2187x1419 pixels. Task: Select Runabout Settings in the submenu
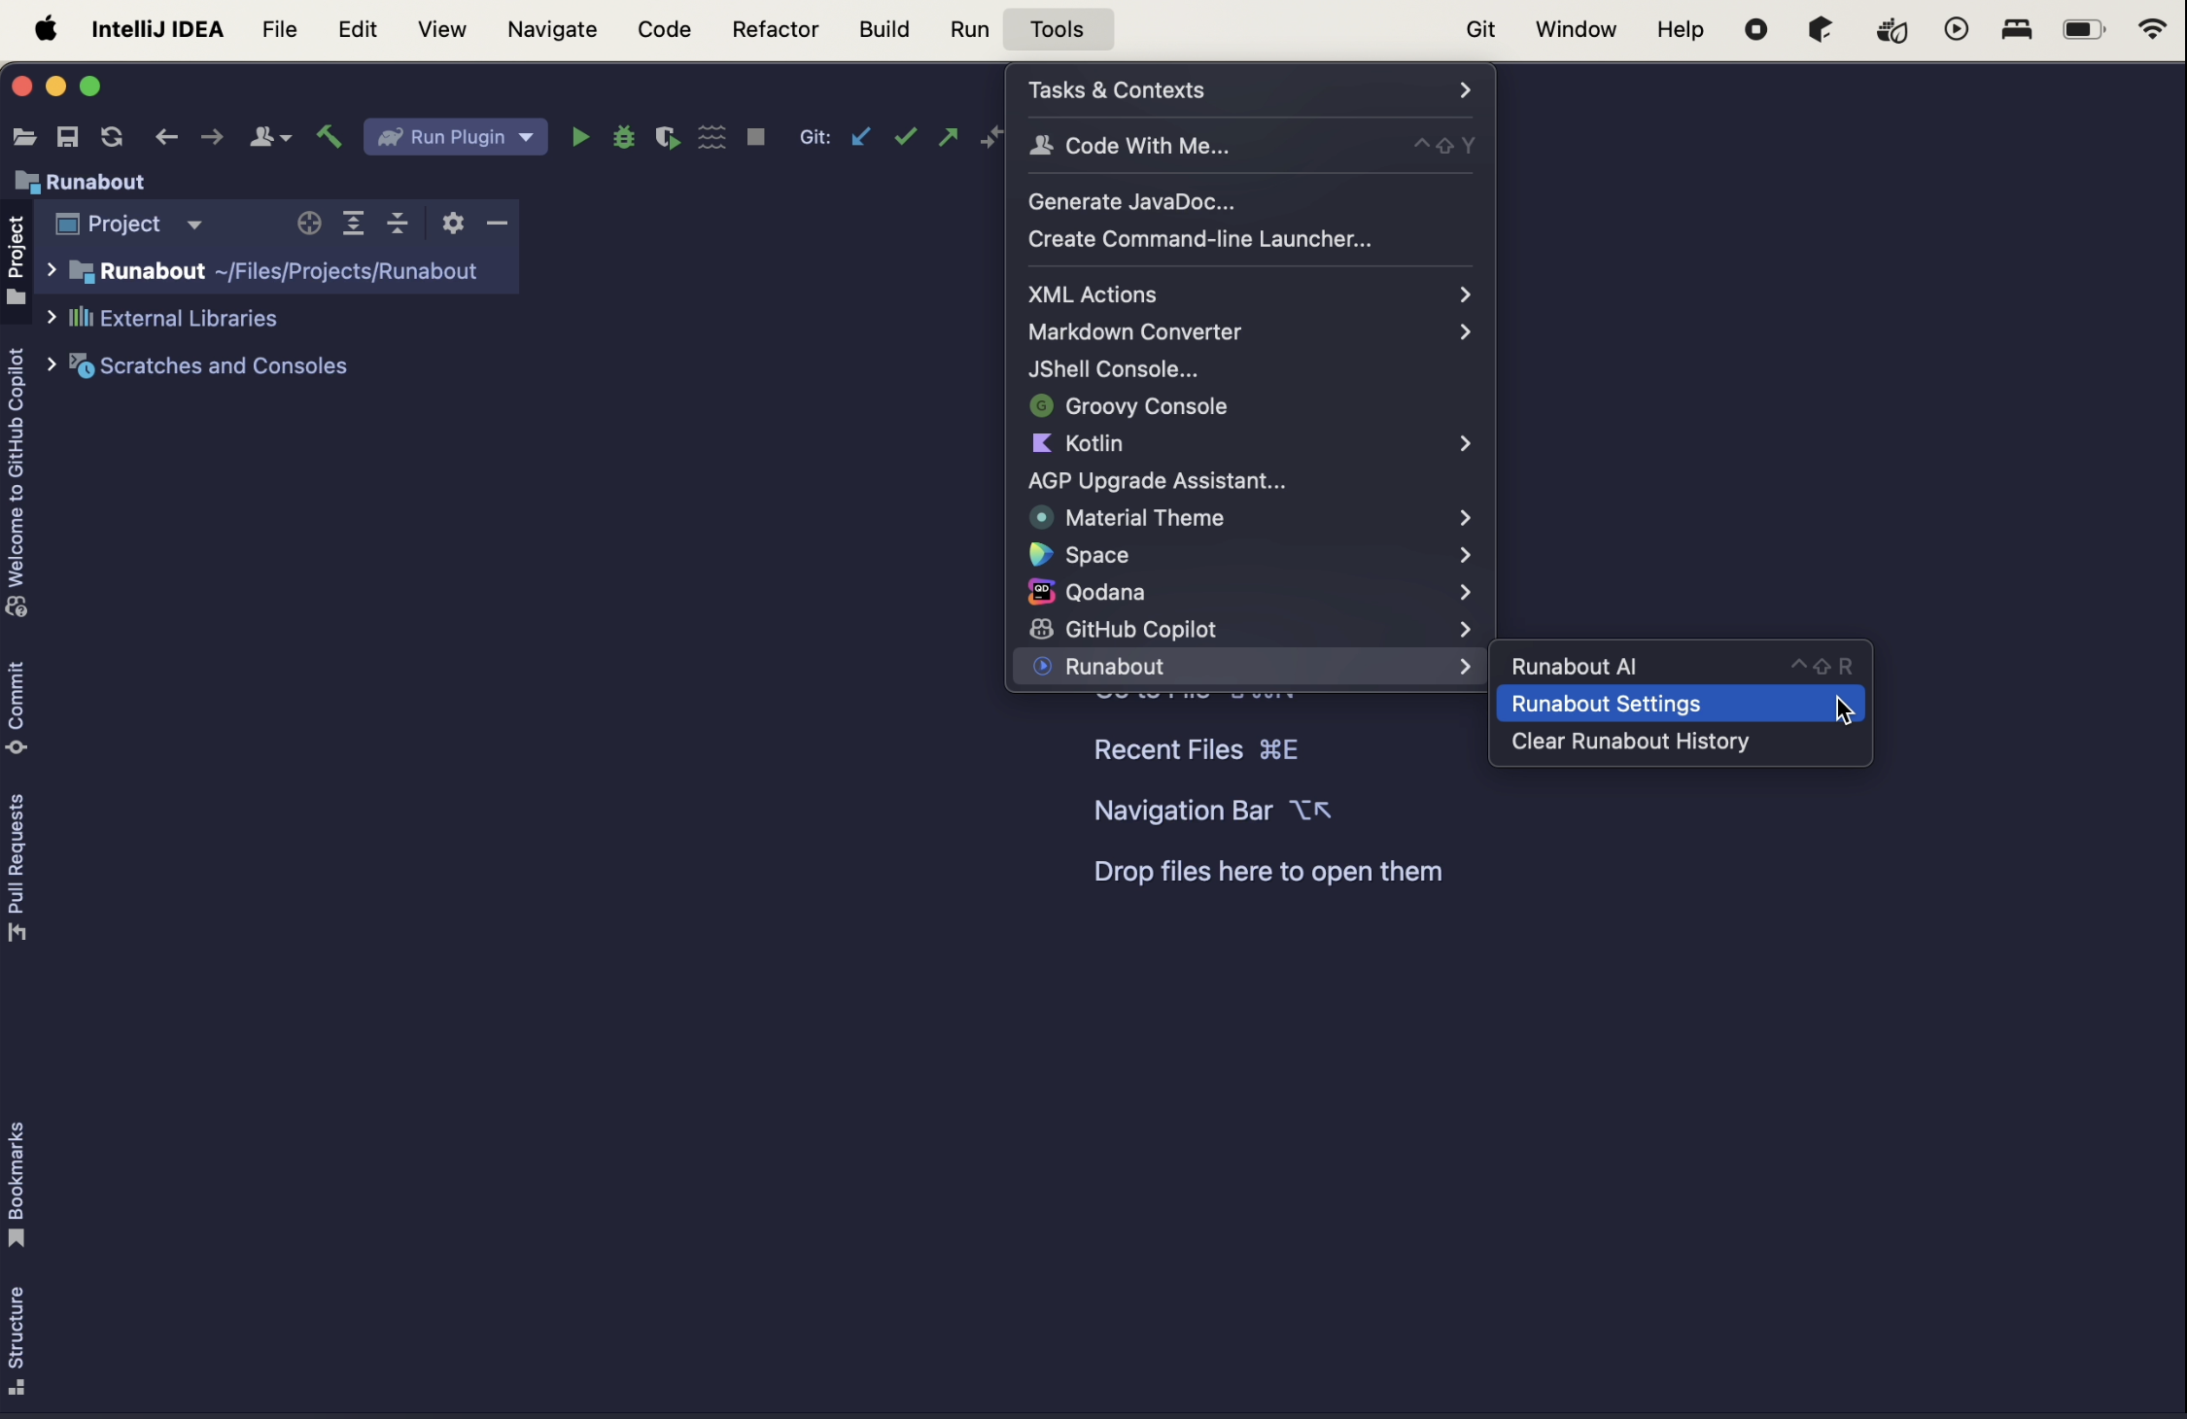(1681, 704)
